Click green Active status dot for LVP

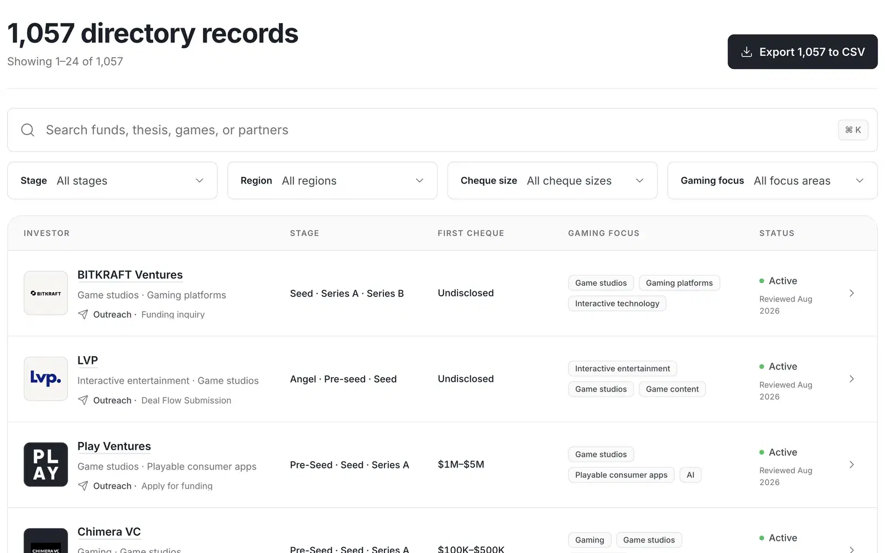pyautogui.click(x=762, y=367)
